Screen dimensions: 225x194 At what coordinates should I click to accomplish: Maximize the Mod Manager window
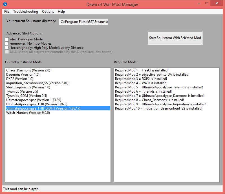[207, 3]
